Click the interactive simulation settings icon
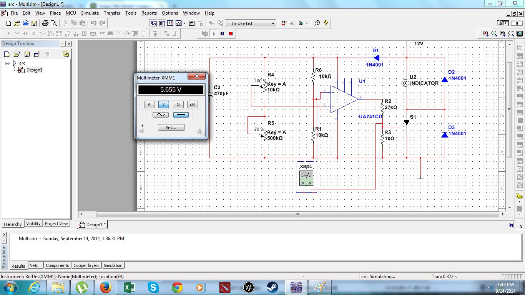 coord(205,34)
